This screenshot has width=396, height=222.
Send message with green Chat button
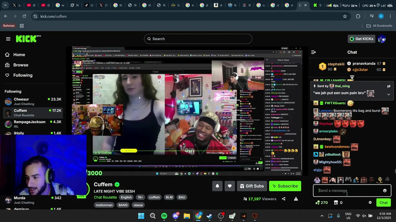tap(384, 203)
